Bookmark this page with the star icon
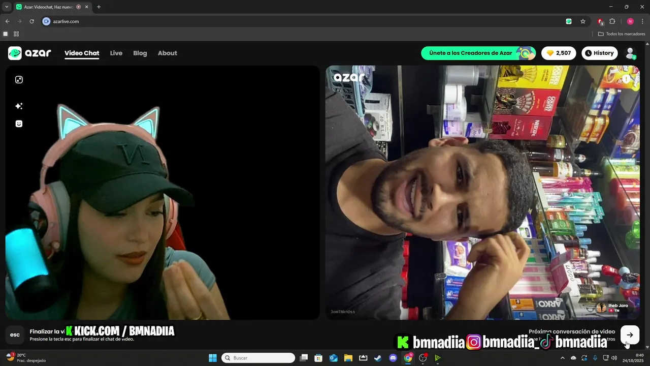650x366 pixels. tap(583, 21)
